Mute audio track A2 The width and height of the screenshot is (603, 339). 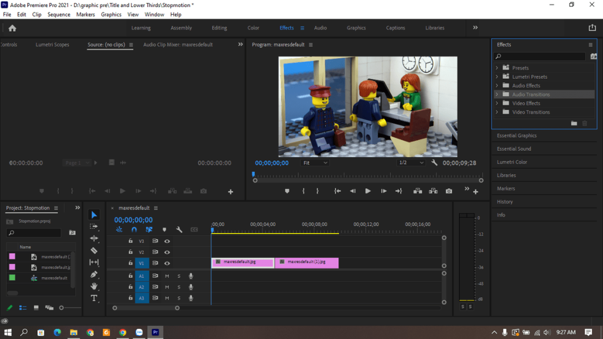click(x=167, y=287)
